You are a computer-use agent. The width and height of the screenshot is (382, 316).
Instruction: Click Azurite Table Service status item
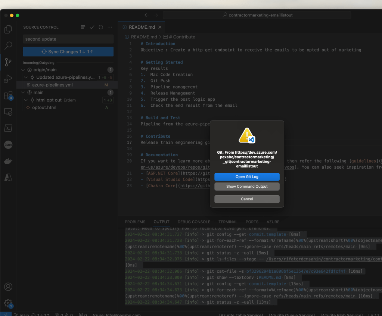241,315
